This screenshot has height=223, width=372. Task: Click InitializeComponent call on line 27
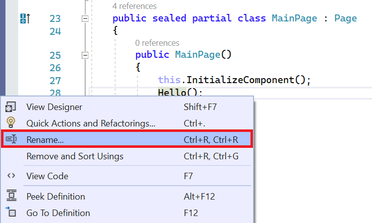point(240,80)
